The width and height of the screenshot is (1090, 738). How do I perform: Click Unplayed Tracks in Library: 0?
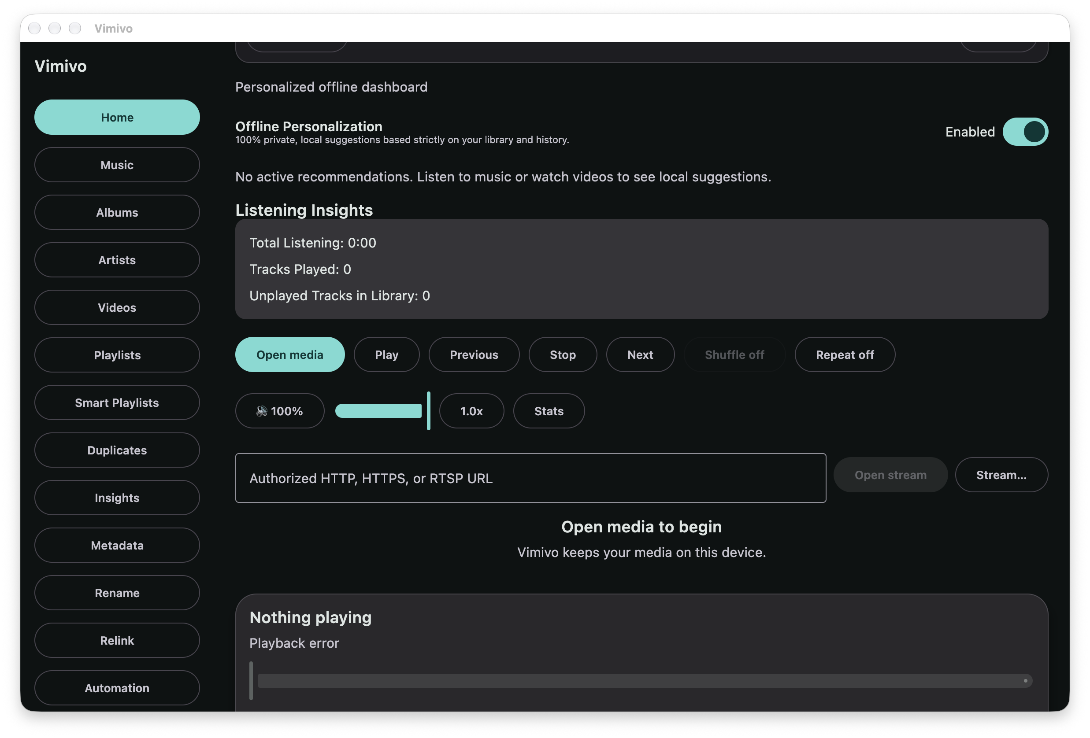coord(340,296)
